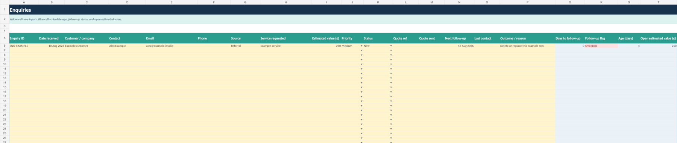Open the Status dropdown in row 14
The height and width of the screenshot is (143, 677).
(x=391, y=83)
